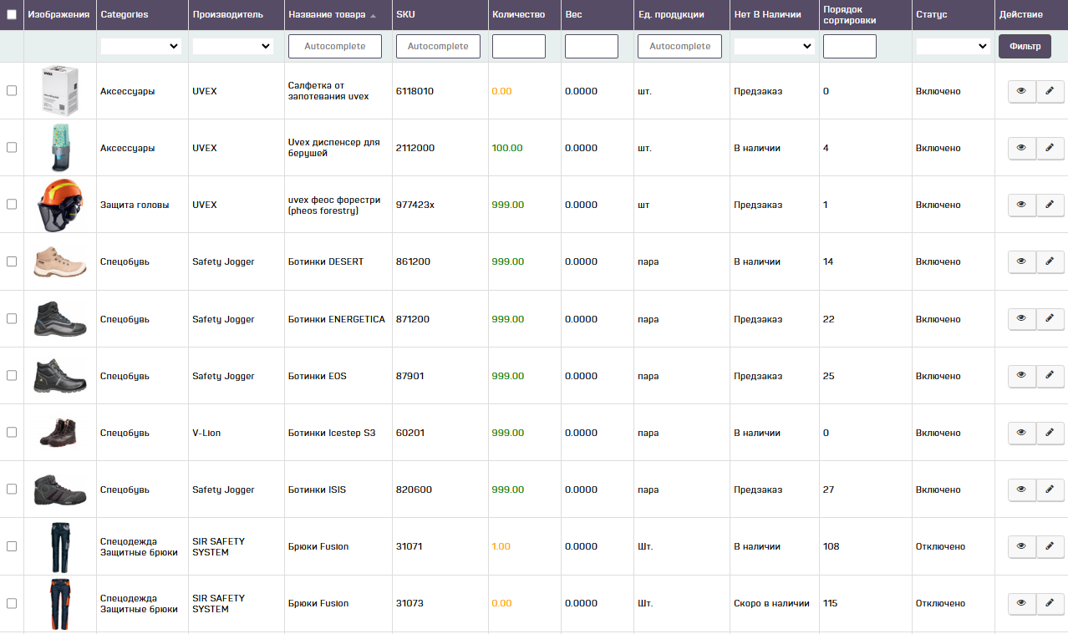
Task: Edit the Салфетка от запотевания uvex product
Action: pos(1050,91)
